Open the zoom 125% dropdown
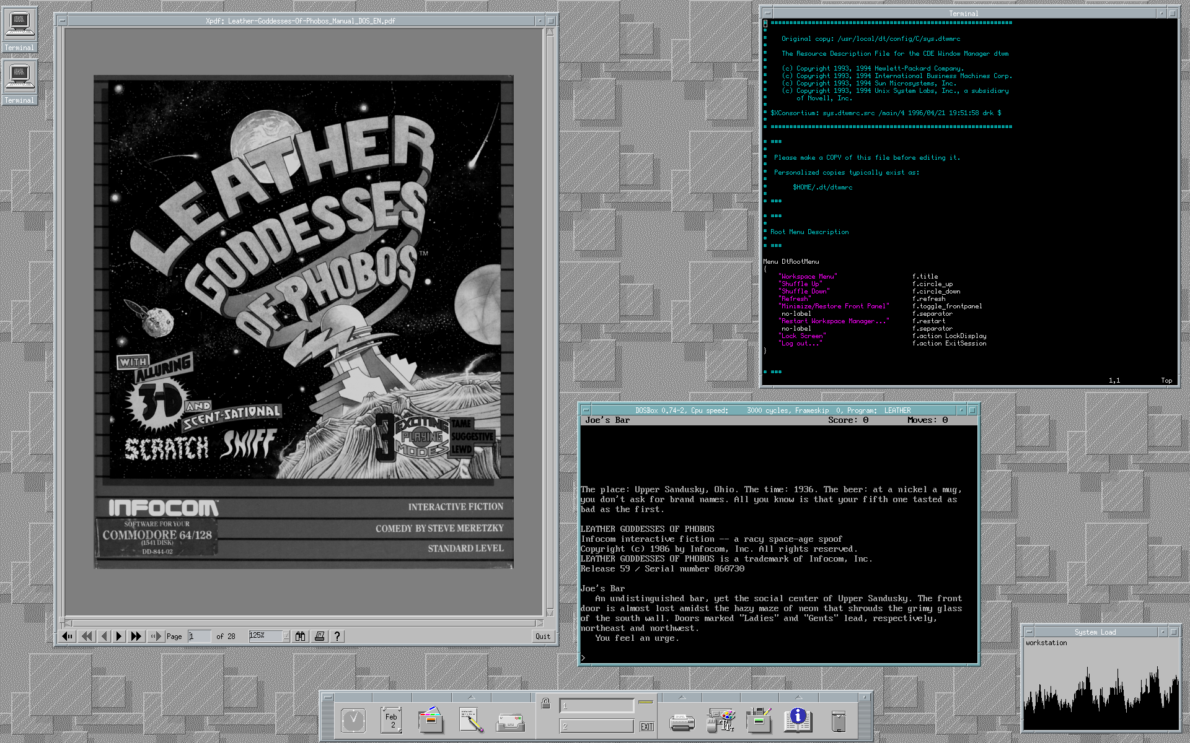Screen dimensions: 1190x743 (286, 636)
